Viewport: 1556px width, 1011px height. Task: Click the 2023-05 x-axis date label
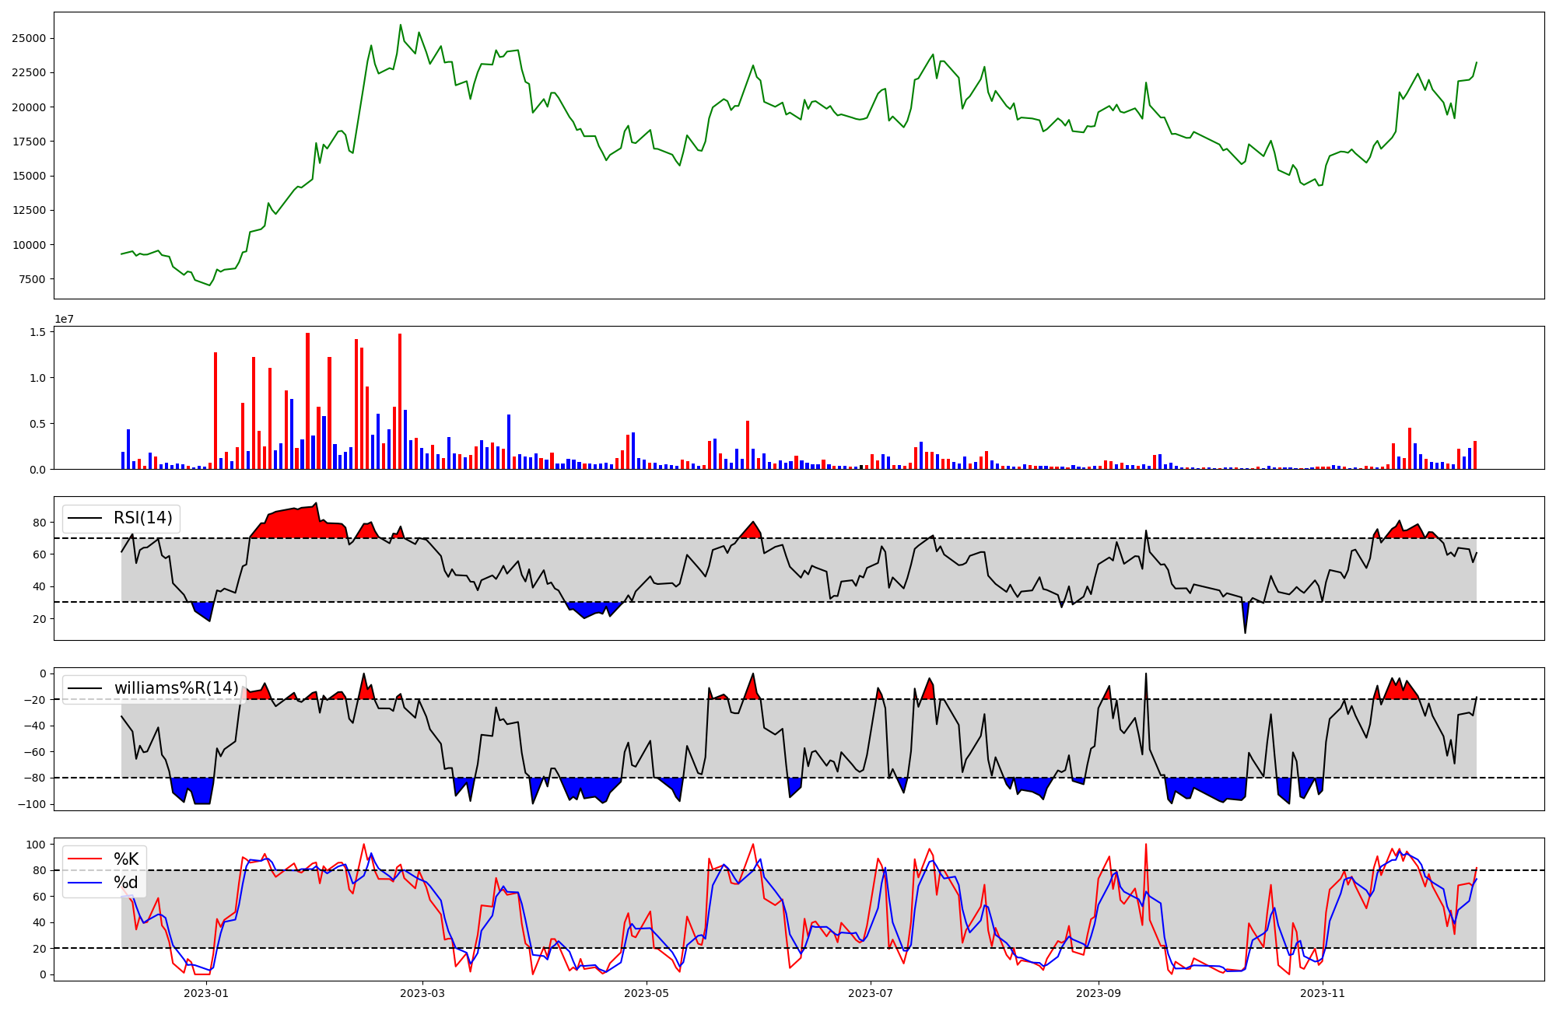(x=646, y=993)
